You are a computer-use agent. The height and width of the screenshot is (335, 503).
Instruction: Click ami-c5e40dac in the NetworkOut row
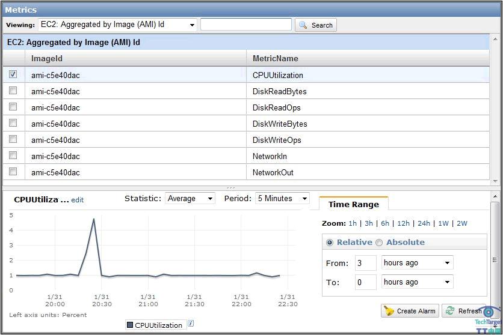55,172
